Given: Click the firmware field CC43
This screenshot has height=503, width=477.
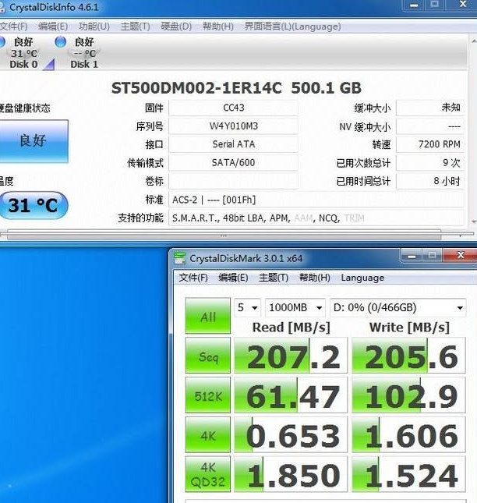Looking at the screenshot, I should pos(234,108).
